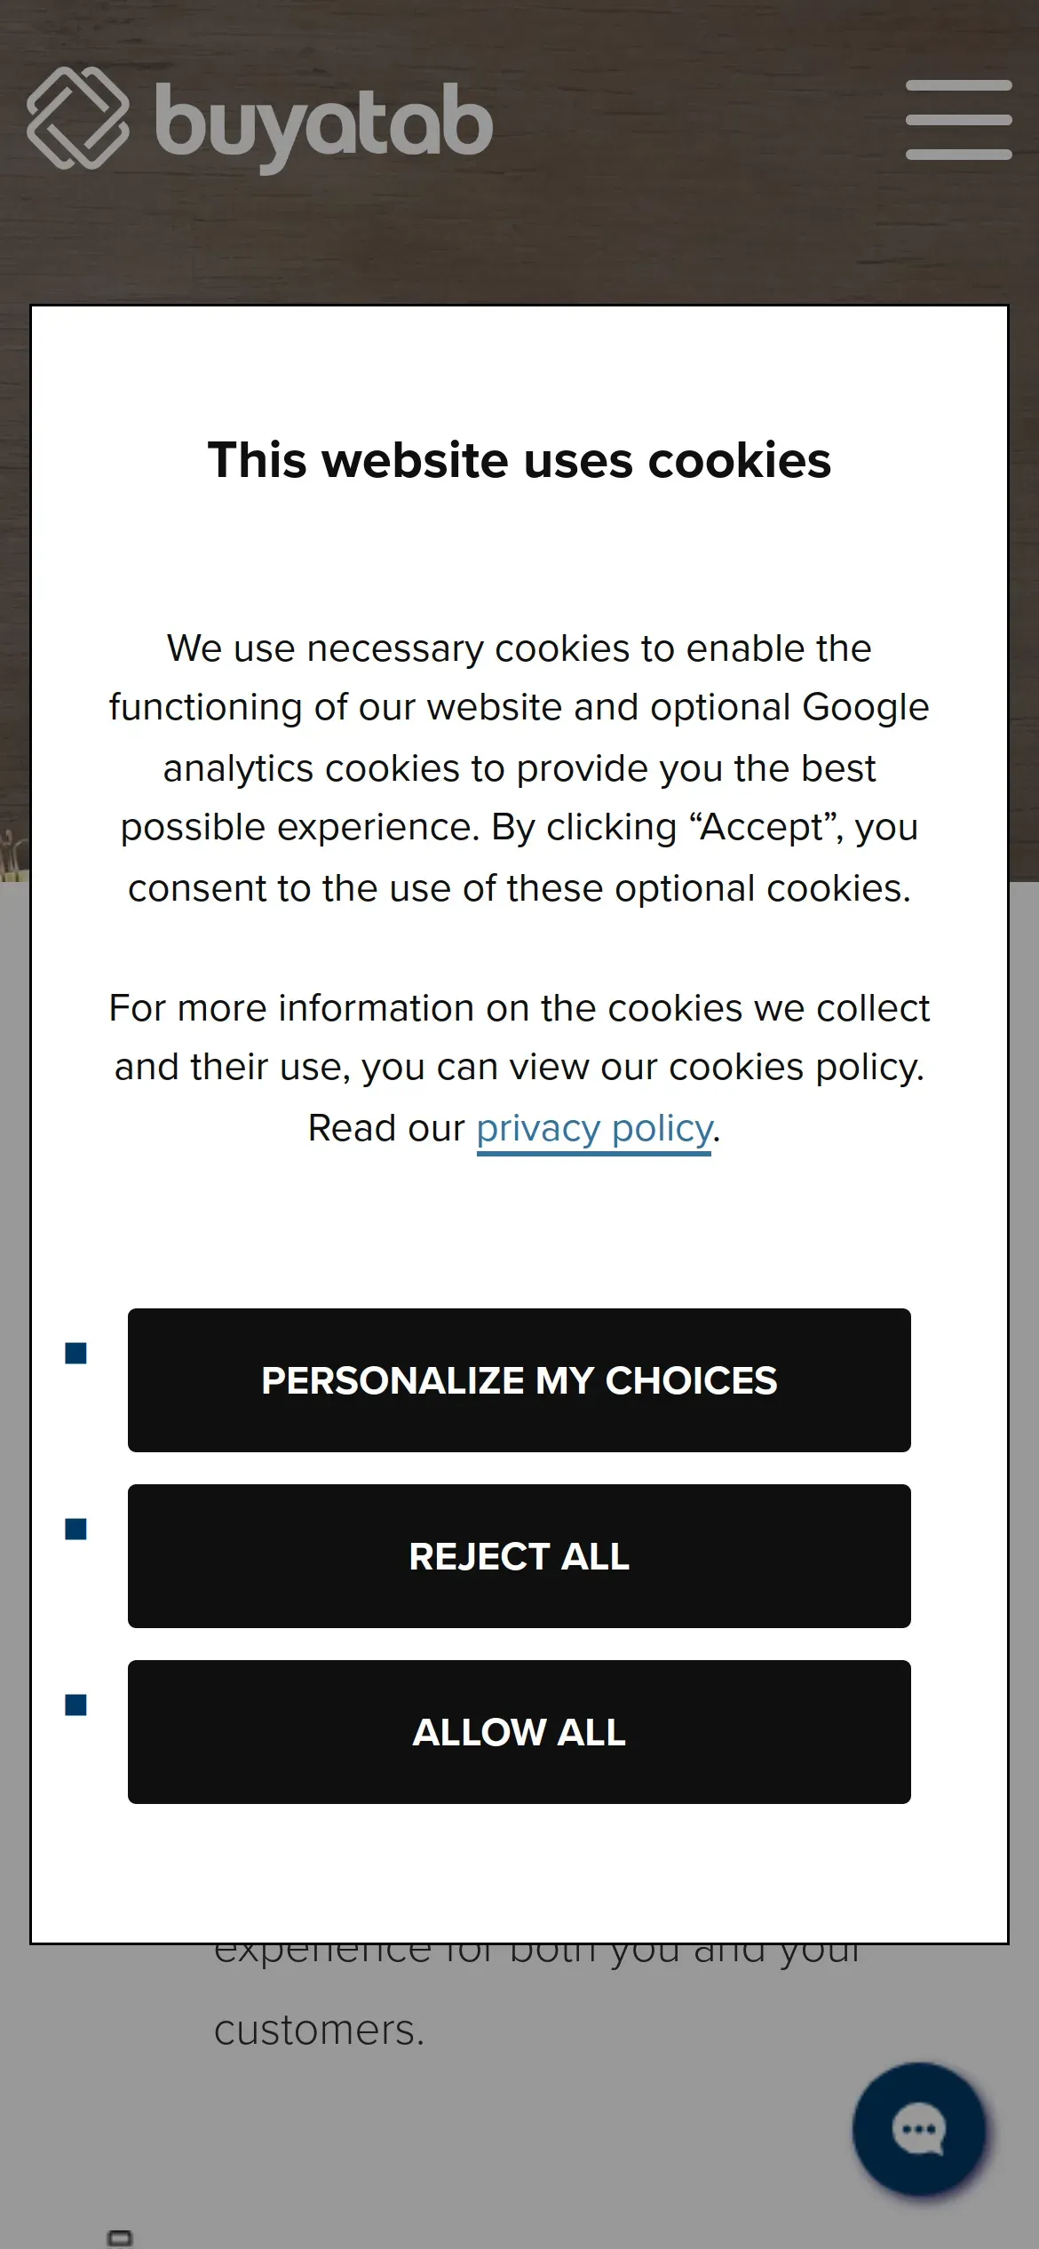The width and height of the screenshot is (1039, 2249).
Task: Click the 'This website uses cookies' heading
Action: point(519,460)
